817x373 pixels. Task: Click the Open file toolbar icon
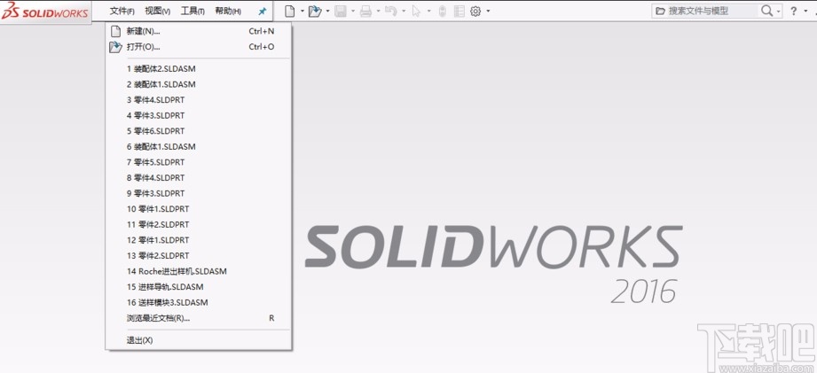(x=315, y=11)
